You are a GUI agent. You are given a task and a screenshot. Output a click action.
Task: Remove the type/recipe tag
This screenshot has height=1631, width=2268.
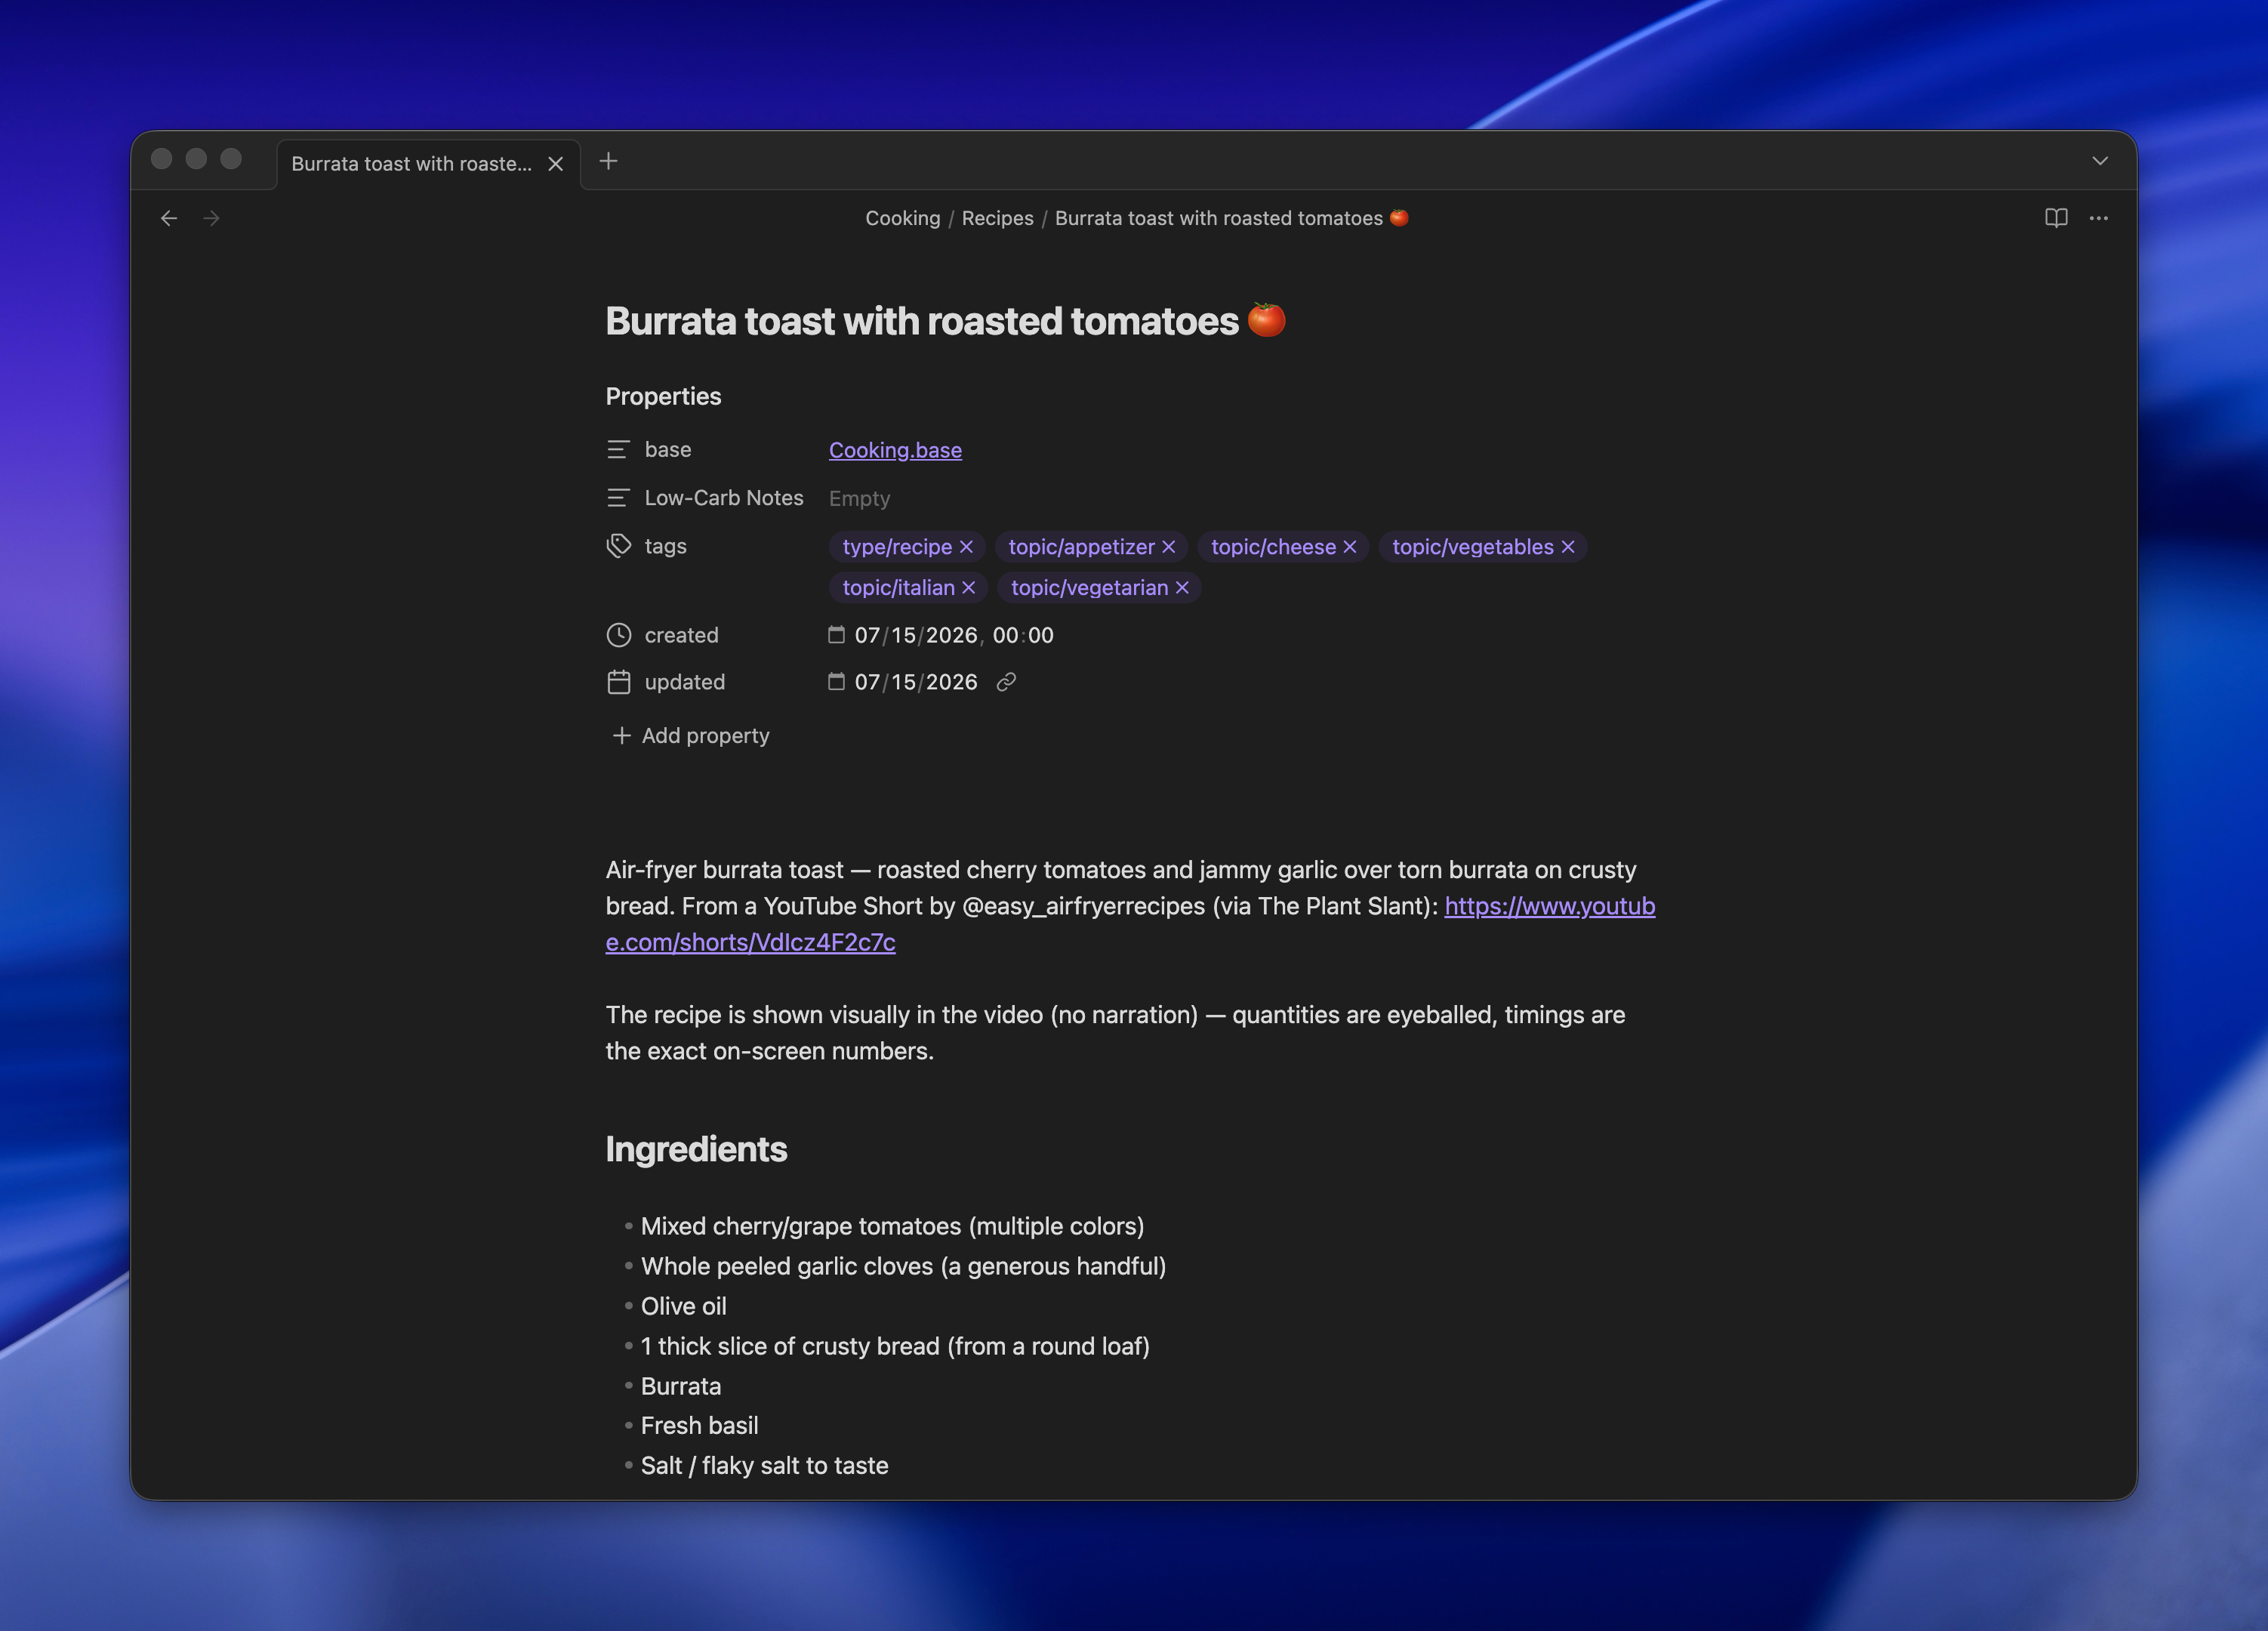tap(966, 547)
